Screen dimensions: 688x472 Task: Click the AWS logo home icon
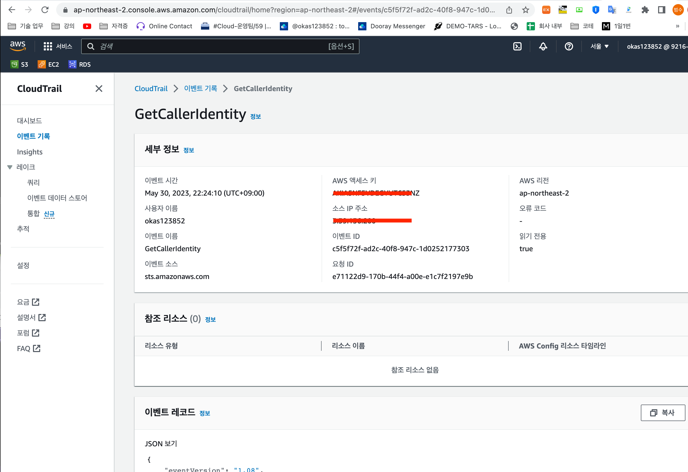tap(18, 46)
